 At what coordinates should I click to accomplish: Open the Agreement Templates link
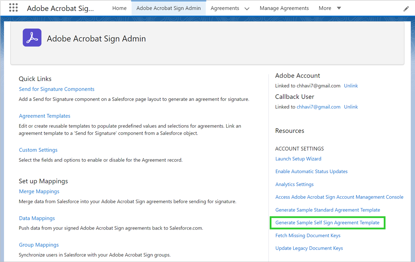click(x=44, y=116)
